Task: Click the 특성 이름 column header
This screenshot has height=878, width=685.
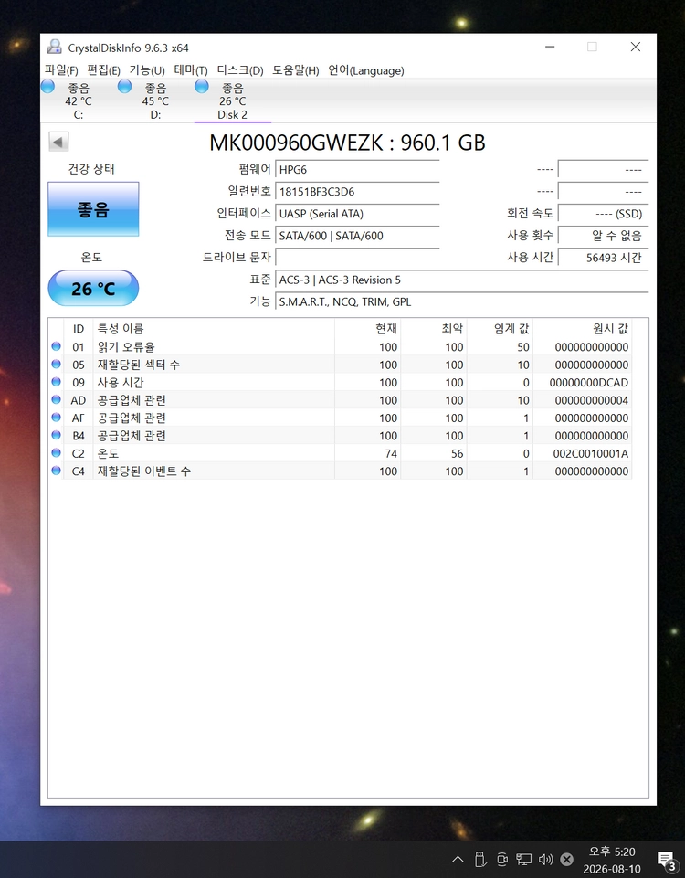Action: click(x=214, y=329)
